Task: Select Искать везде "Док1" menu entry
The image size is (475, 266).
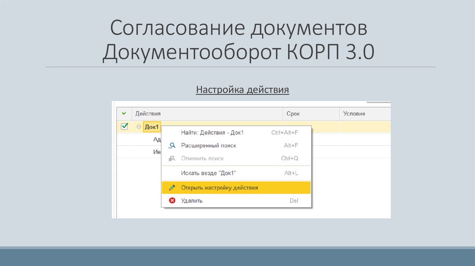Action: [x=236, y=173]
